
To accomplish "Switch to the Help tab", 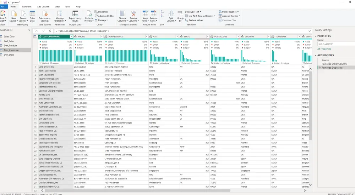I will [x=78, y=7].
